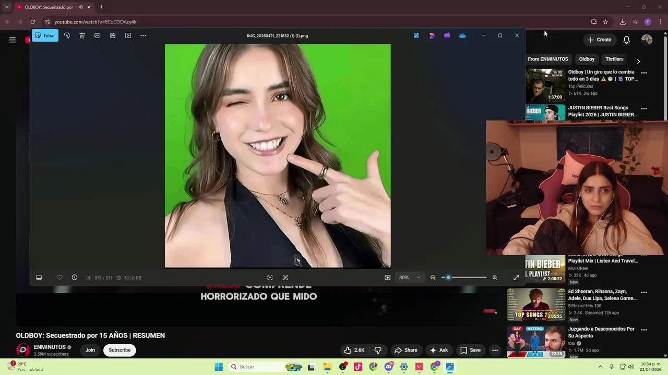Open Oldboy full movie thumbnail (1:37:00)
This screenshot has height=375, width=668.
[x=545, y=85]
